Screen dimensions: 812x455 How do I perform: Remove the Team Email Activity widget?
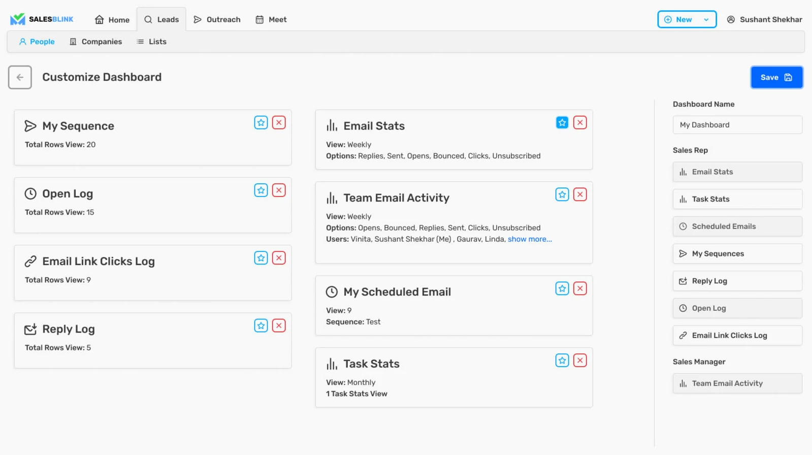click(580, 194)
